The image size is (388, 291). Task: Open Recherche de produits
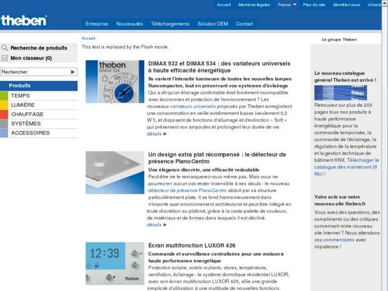pos(39,48)
